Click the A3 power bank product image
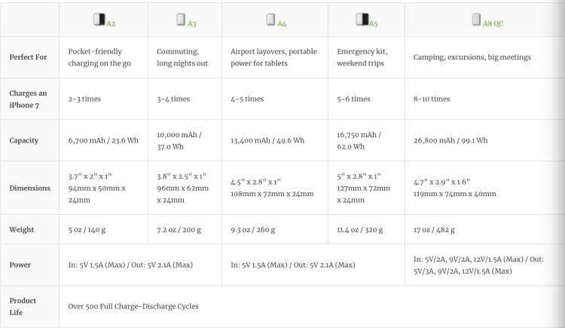 (x=181, y=20)
